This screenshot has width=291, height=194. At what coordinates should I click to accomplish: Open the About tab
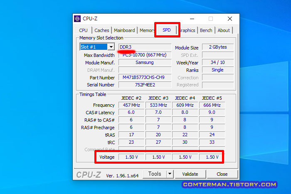coord(224,30)
